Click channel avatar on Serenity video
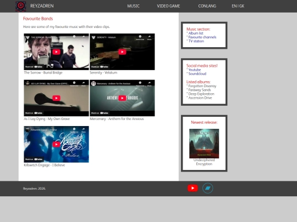Image resolution: width=297 pixels, height=222 pixels. 94,37
